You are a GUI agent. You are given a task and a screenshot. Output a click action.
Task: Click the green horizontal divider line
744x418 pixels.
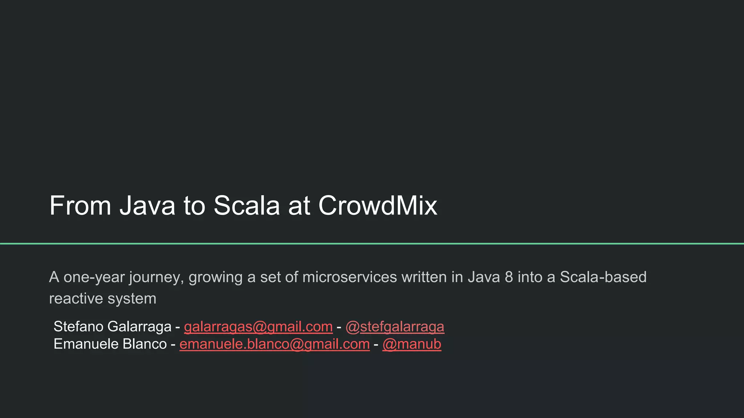click(x=372, y=243)
